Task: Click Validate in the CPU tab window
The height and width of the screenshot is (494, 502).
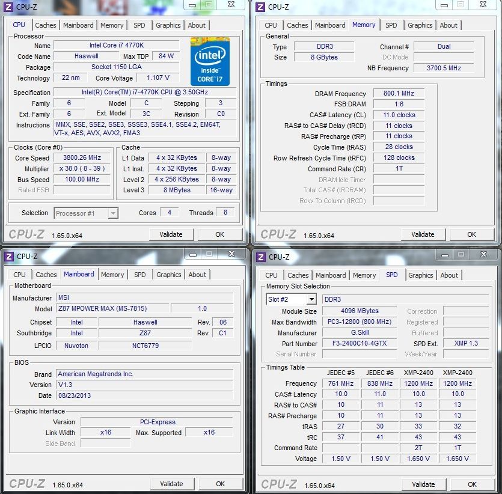Action: point(171,234)
